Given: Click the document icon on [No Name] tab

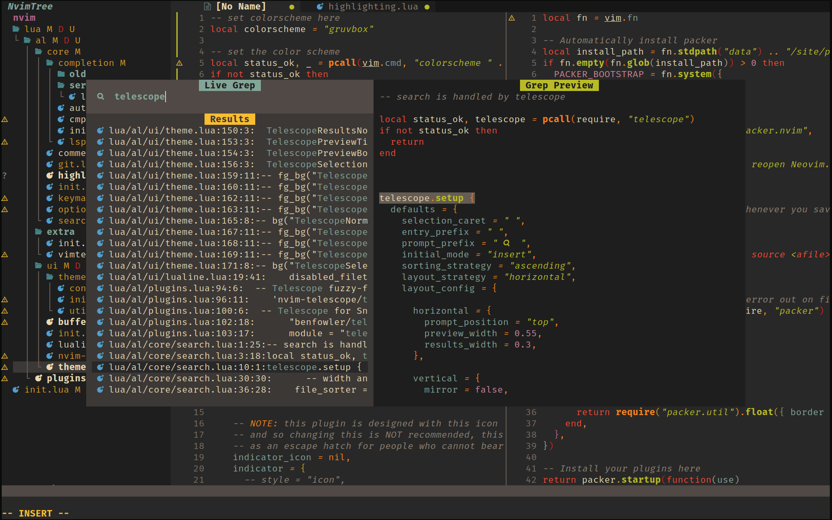Looking at the screenshot, I should click(208, 6).
